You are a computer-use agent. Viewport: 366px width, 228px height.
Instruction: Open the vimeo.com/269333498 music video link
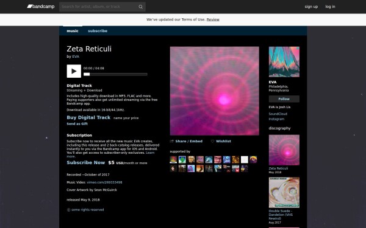point(104,182)
